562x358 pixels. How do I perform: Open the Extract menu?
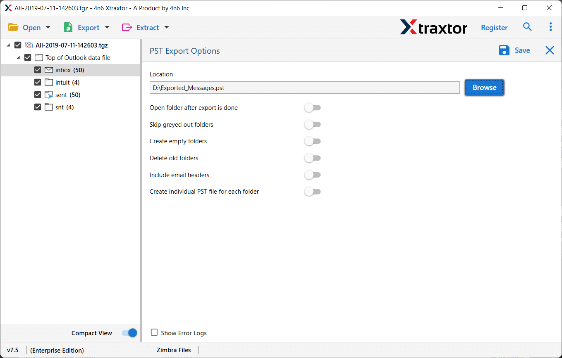[148, 28]
